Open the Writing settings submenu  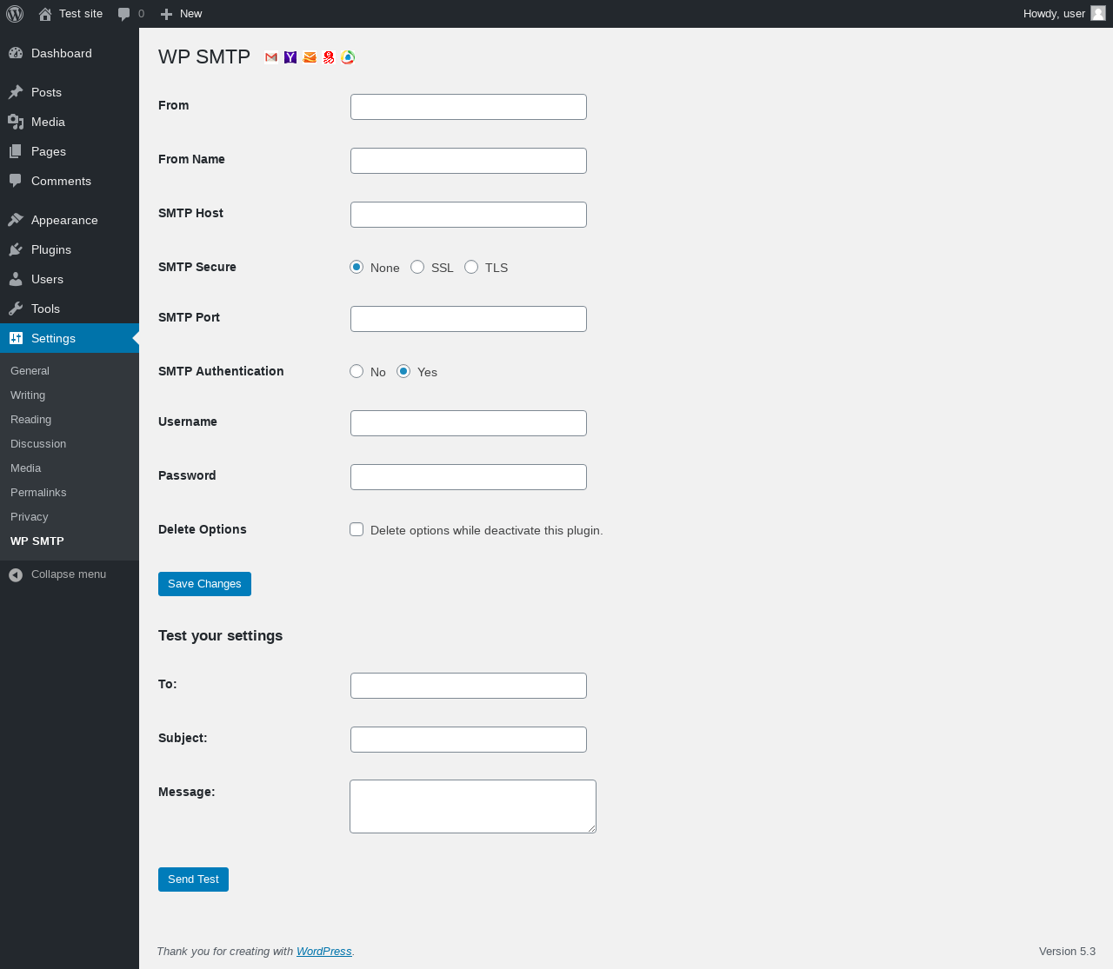point(28,395)
